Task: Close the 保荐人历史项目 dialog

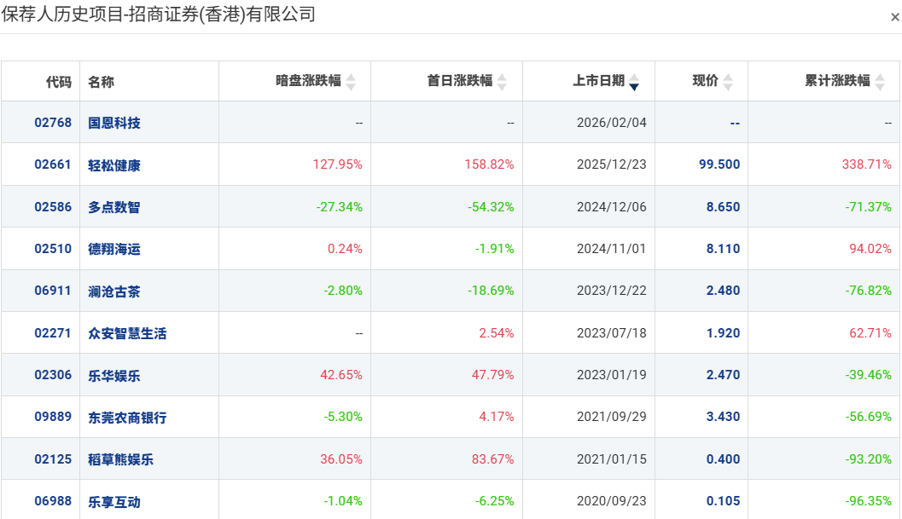Action: [x=894, y=17]
